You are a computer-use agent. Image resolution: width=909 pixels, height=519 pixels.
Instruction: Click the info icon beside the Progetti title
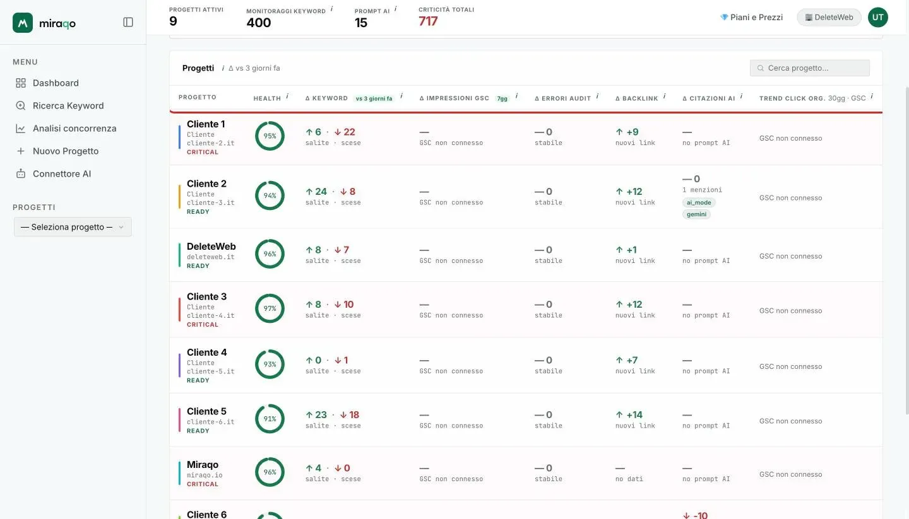point(223,68)
